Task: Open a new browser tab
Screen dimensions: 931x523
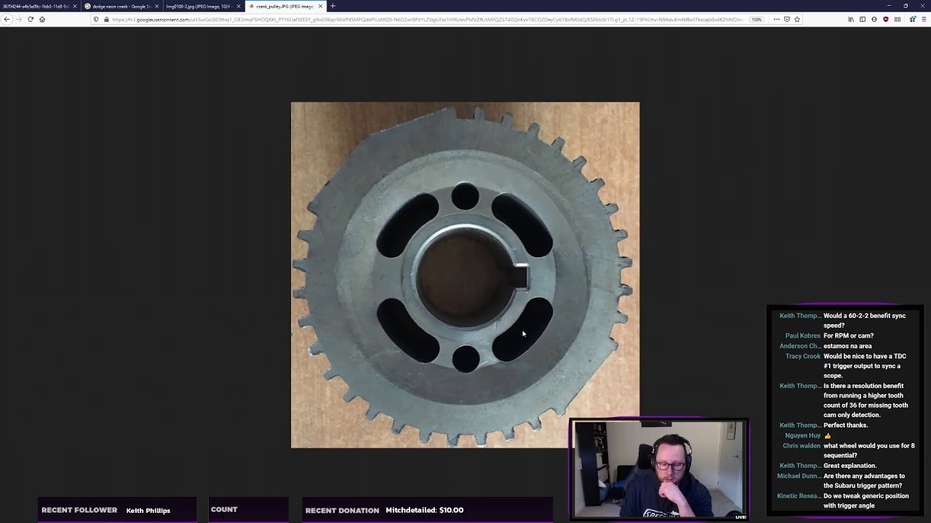Action: 332,6
